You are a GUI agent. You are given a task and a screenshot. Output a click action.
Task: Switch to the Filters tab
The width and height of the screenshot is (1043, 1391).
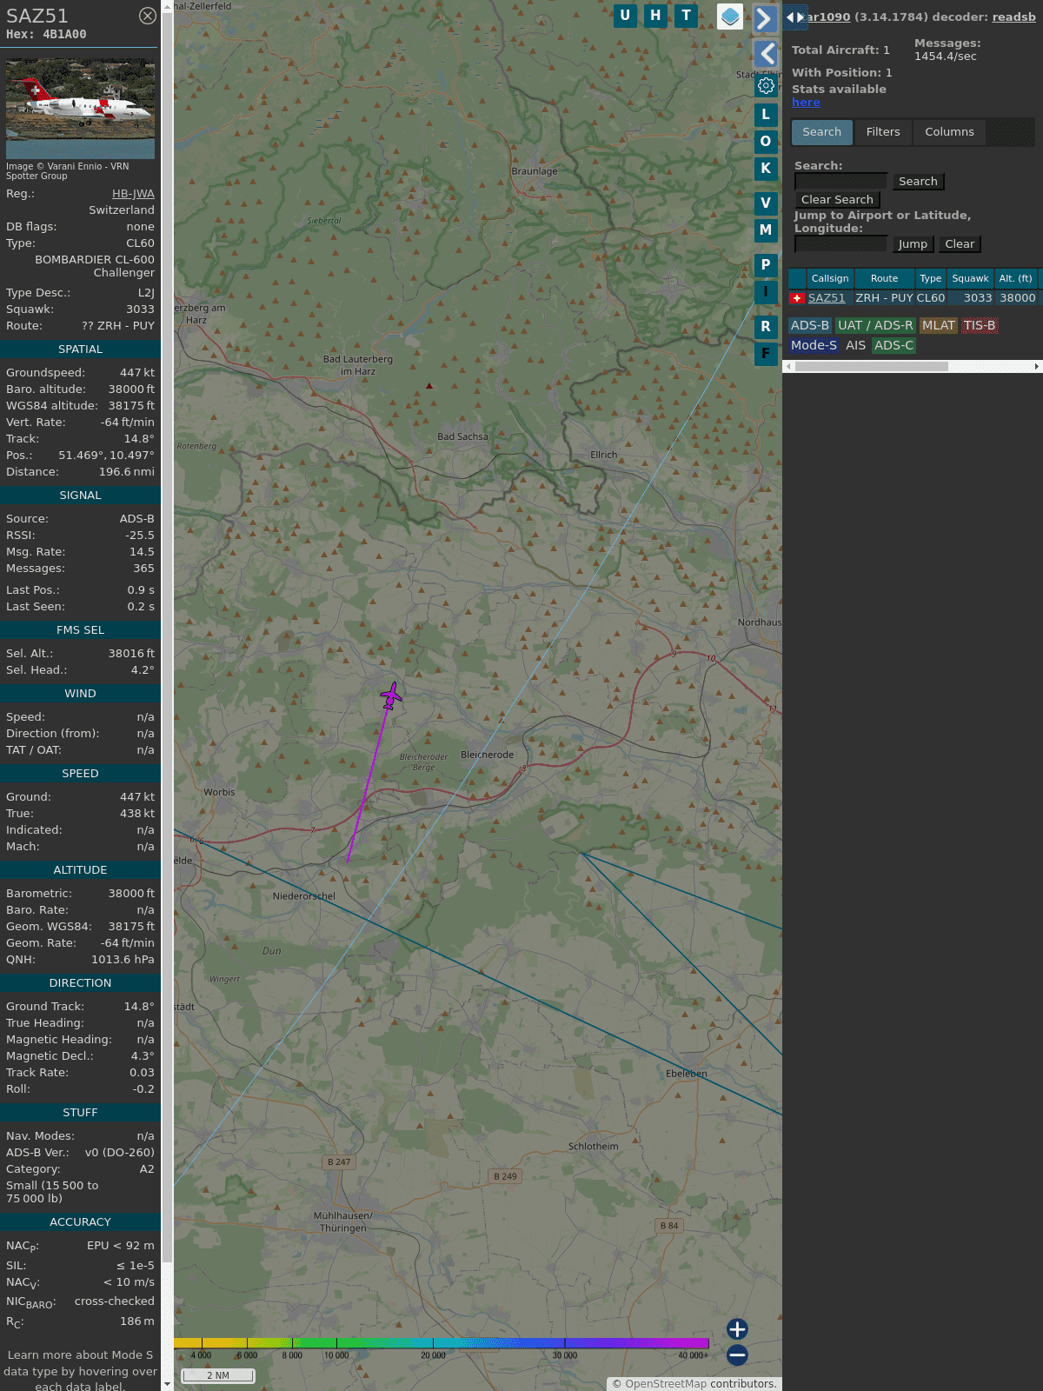coord(883,132)
